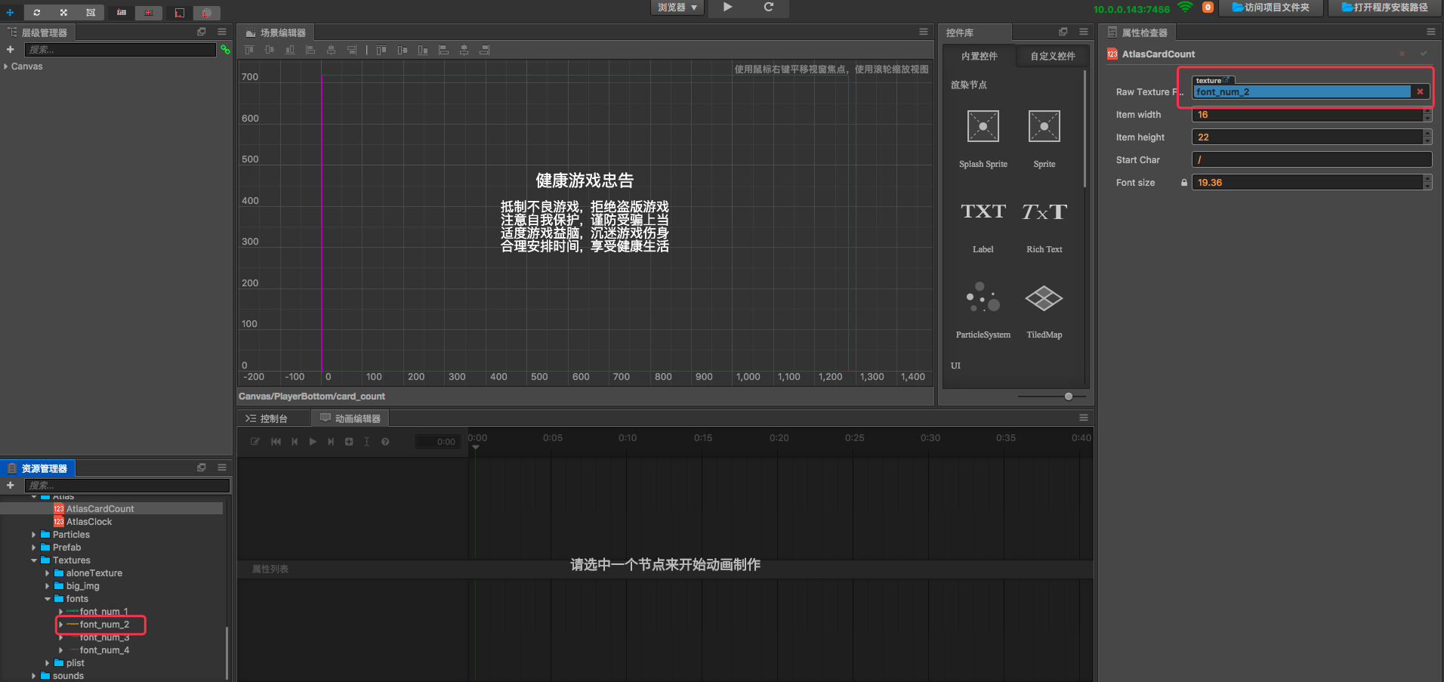
Task: Toggle the center handle position mode
Action: (149, 13)
